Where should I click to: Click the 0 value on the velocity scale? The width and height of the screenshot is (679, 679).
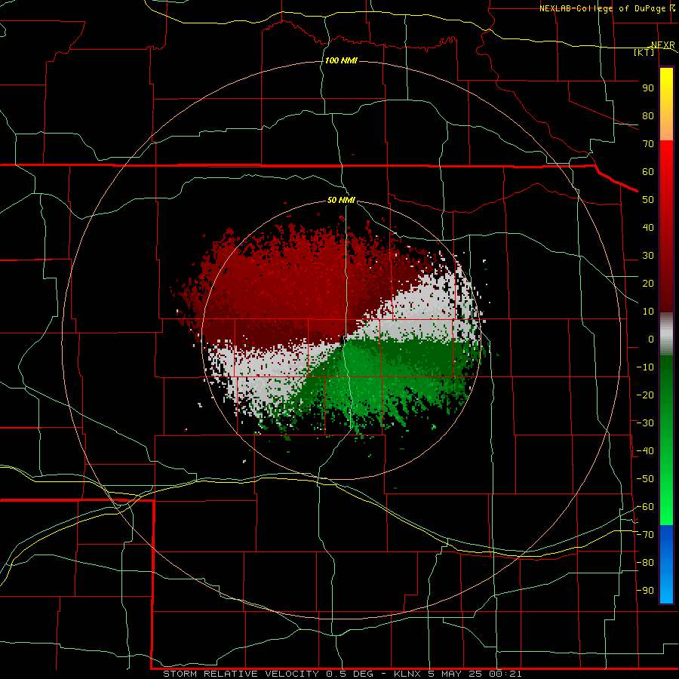(651, 339)
